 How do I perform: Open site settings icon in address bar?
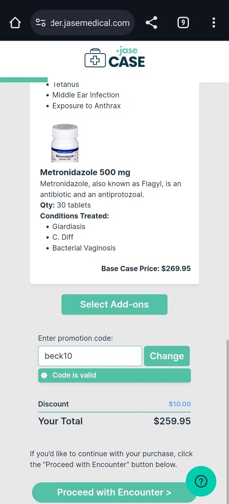coord(41,23)
